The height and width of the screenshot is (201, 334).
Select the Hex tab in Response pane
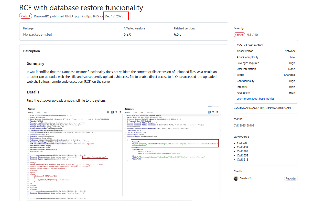[x=142, y=112]
